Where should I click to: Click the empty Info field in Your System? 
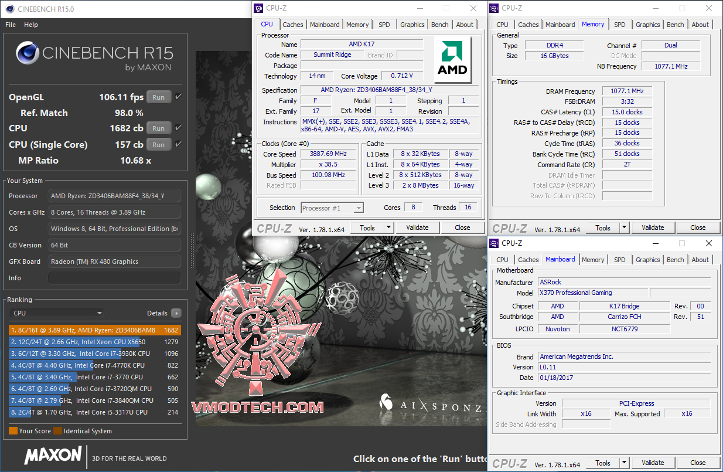[114, 278]
